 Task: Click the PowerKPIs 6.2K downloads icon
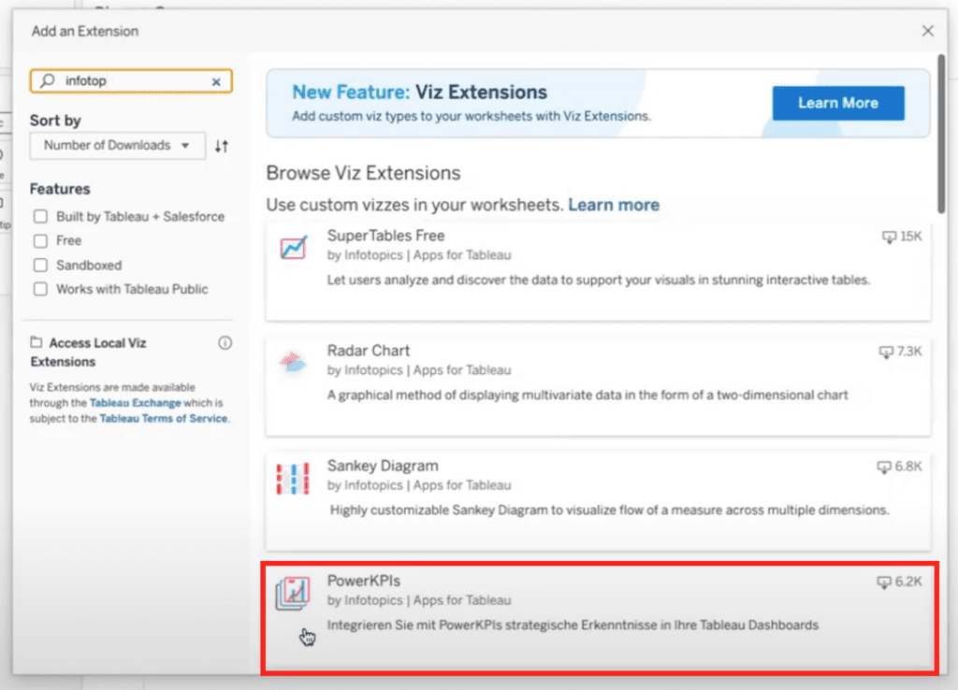(x=884, y=582)
